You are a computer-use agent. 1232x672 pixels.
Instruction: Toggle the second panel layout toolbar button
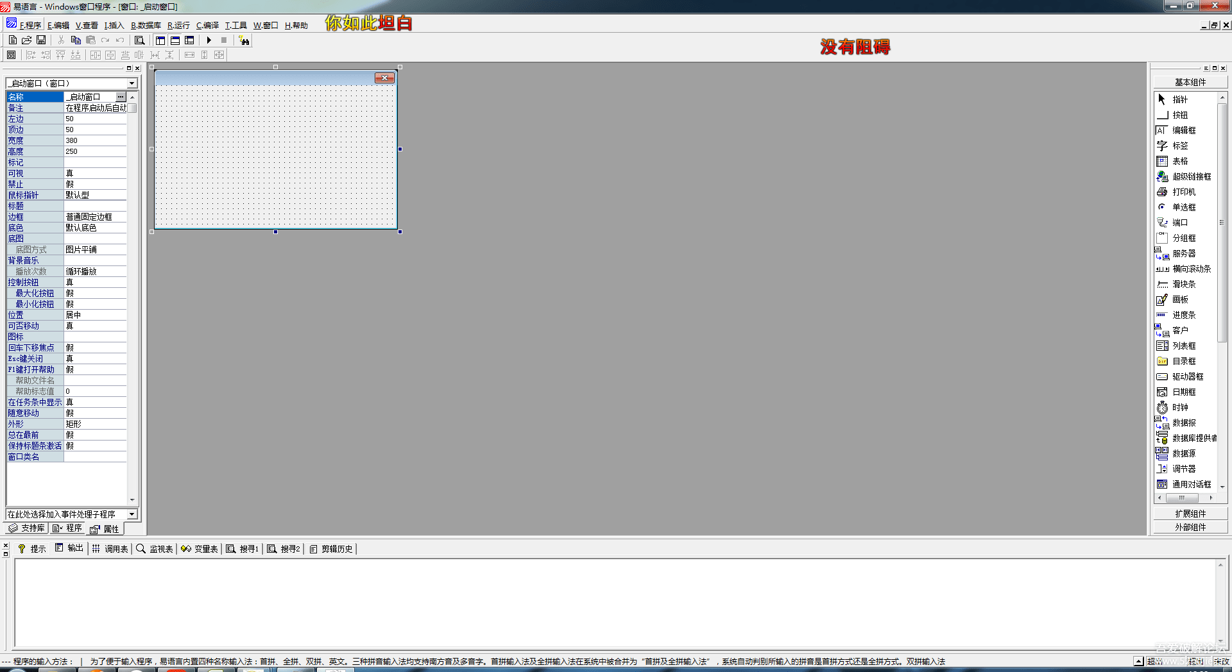[175, 40]
